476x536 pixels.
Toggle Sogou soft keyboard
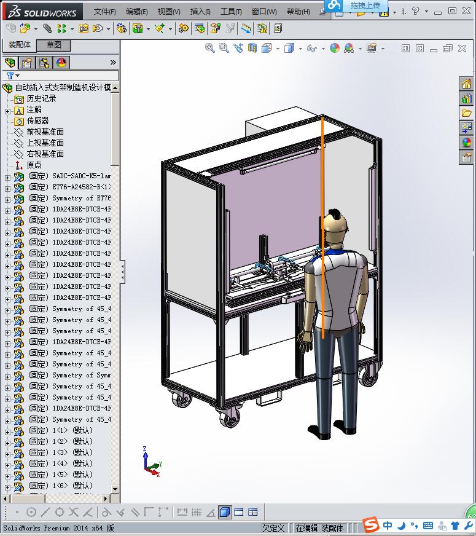(x=427, y=525)
